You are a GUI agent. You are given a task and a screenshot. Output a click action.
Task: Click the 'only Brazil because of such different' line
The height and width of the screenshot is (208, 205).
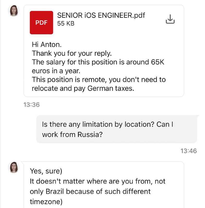click(x=90, y=191)
